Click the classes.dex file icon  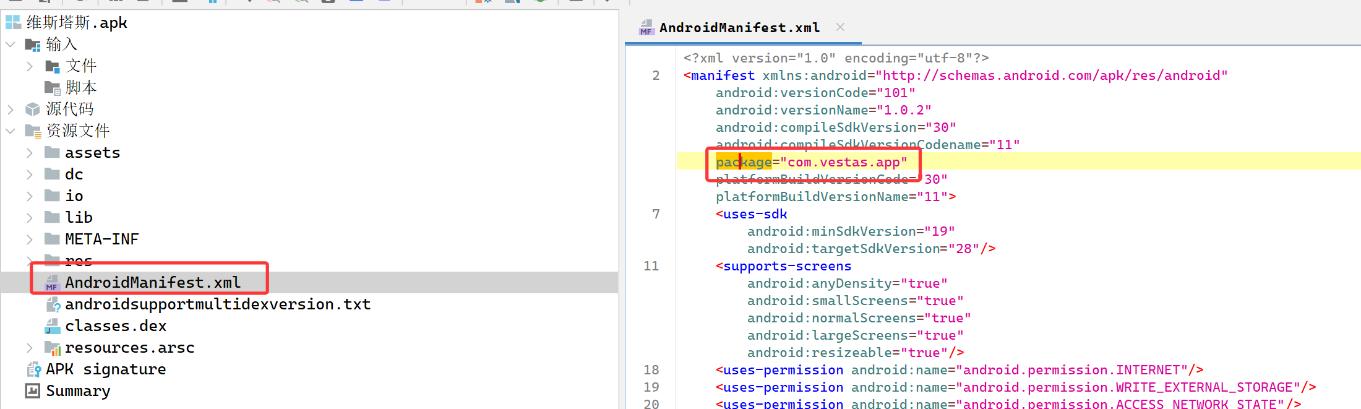pyautogui.click(x=53, y=326)
